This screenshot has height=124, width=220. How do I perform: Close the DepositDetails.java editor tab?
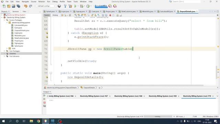[x=197, y=11]
